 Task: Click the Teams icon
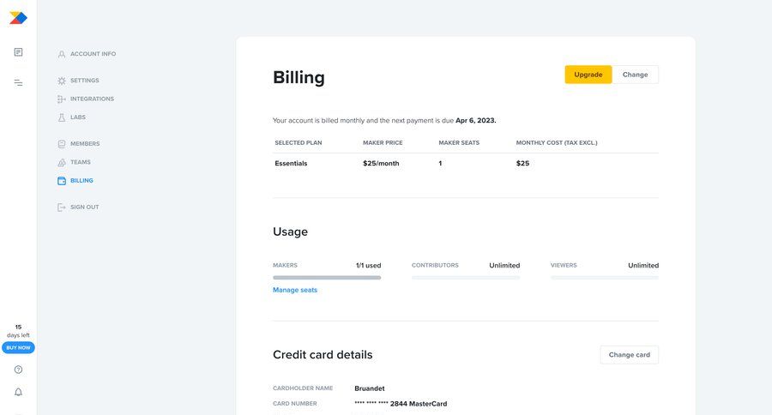point(62,162)
